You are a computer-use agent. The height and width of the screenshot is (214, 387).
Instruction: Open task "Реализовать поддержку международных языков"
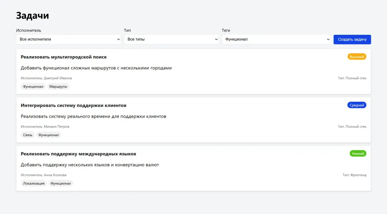point(78,154)
